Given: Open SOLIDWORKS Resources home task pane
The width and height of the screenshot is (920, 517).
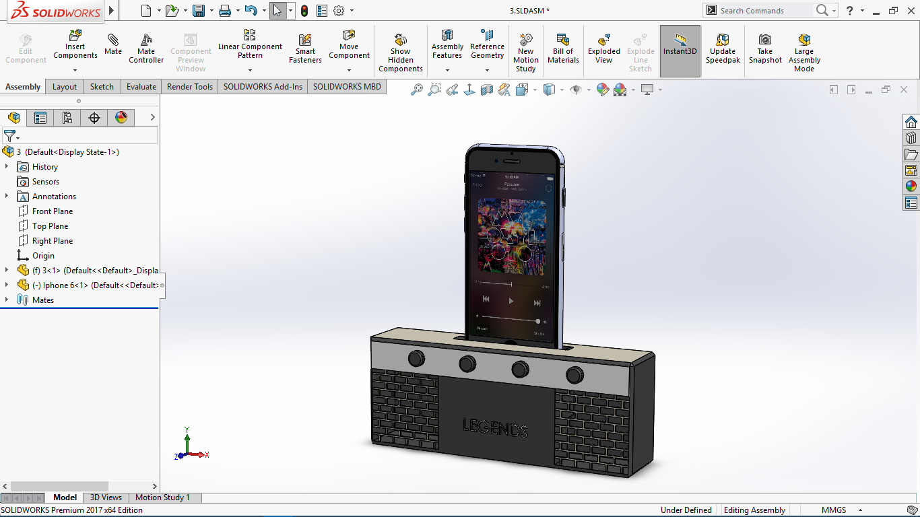Looking at the screenshot, I should [911, 122].
